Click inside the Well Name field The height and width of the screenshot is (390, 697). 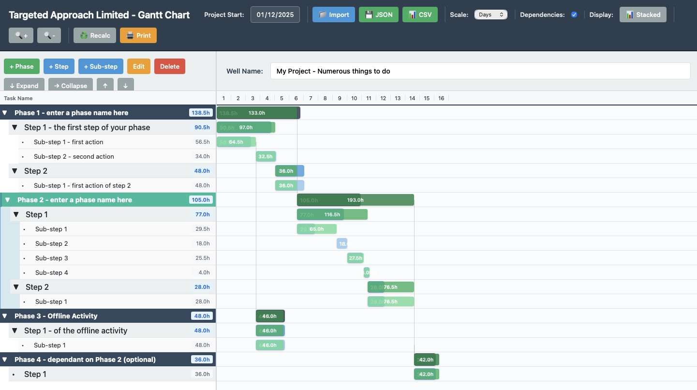click(479, 71)
